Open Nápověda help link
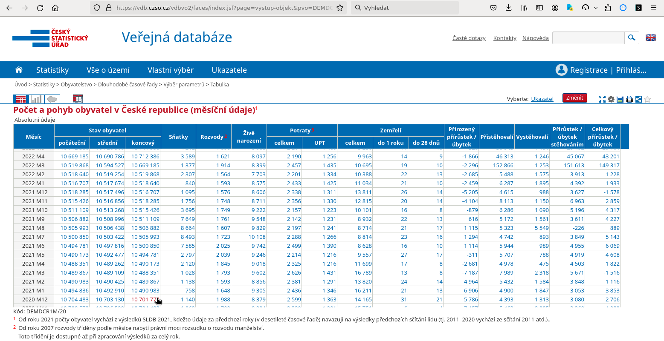 tap(536, 38)
